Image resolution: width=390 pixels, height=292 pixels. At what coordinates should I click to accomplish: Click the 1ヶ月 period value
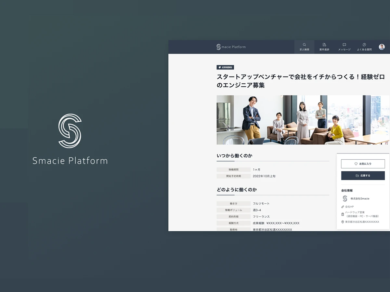click(257, 170)
